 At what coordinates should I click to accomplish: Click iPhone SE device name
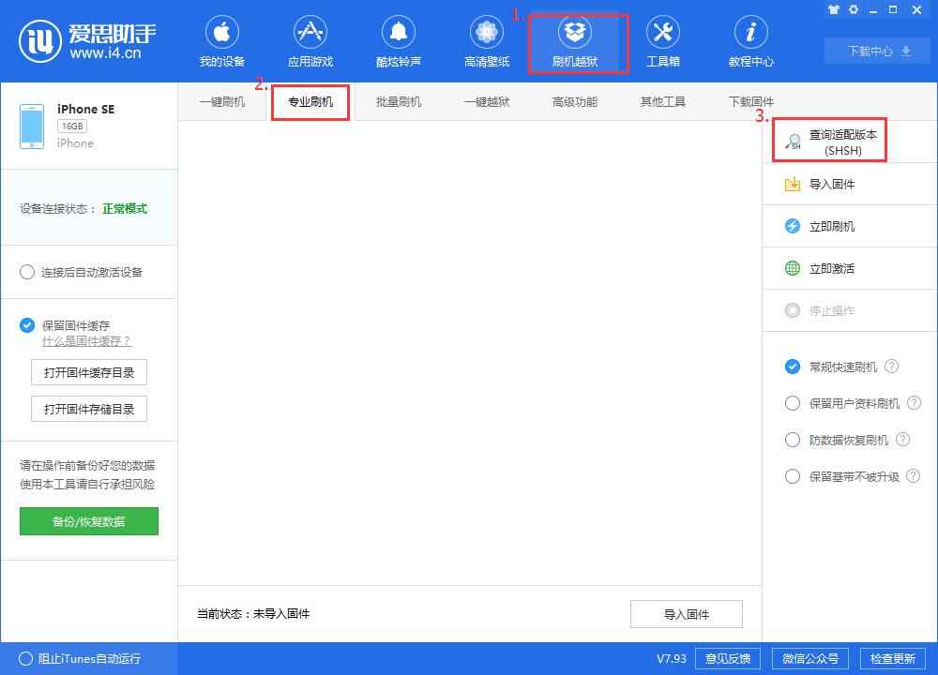85,109
